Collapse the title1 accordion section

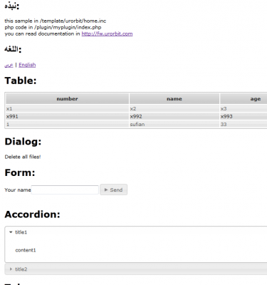click(136, 232)
